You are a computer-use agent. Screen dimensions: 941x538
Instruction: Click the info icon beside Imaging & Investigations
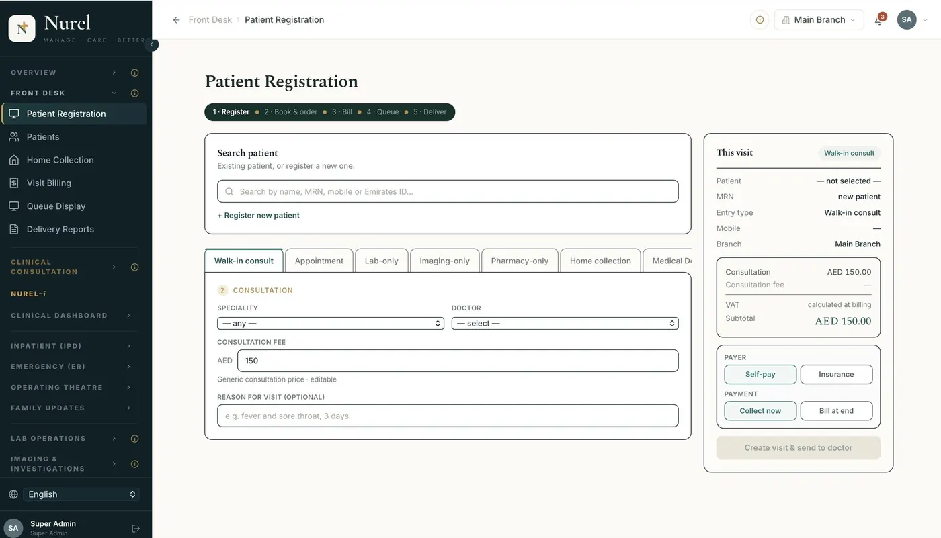click(134, 464)
